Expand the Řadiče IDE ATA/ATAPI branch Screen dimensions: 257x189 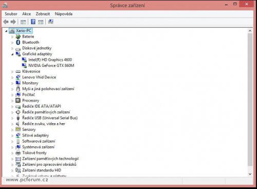12,107
